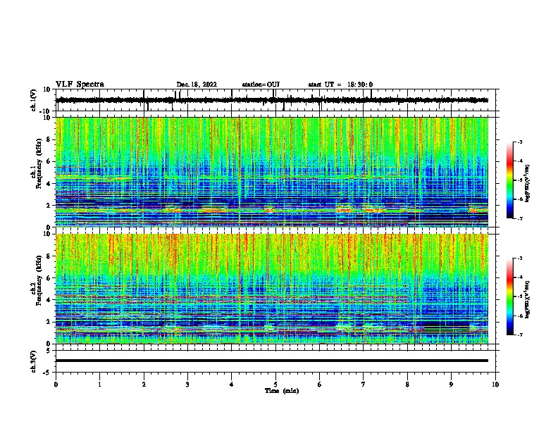
Task: Click time axis tick label "0"
Action: tap(56, 385)
